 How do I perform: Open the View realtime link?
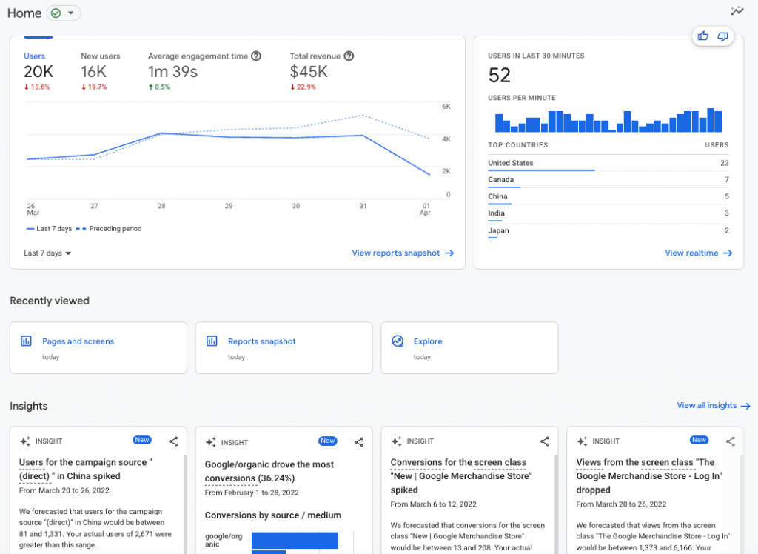pos(698,253)
